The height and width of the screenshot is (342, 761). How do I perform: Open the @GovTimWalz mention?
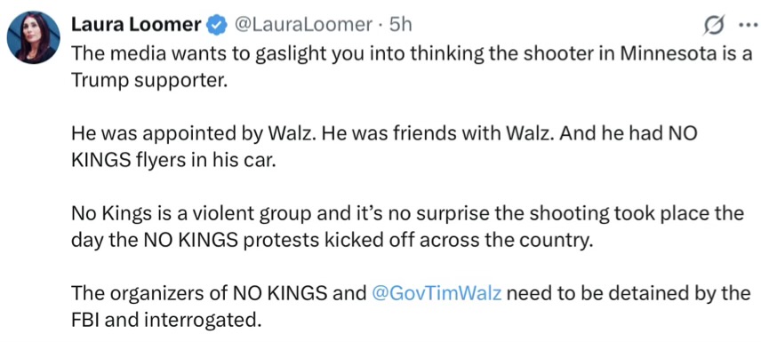(437, 293)
